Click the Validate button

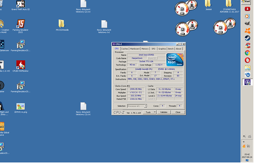[164, 112]
